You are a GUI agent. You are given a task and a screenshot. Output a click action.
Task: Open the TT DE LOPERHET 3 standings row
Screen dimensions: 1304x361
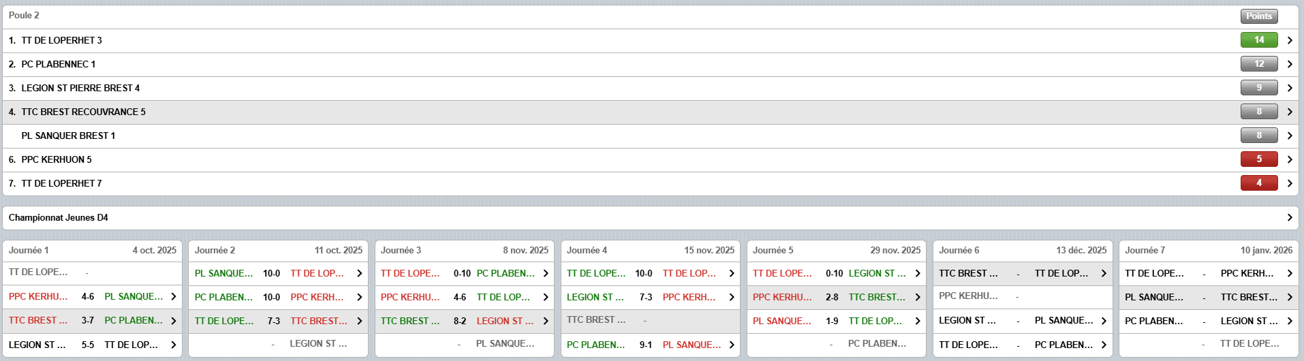pyautogui.click(x=61, y=40)
